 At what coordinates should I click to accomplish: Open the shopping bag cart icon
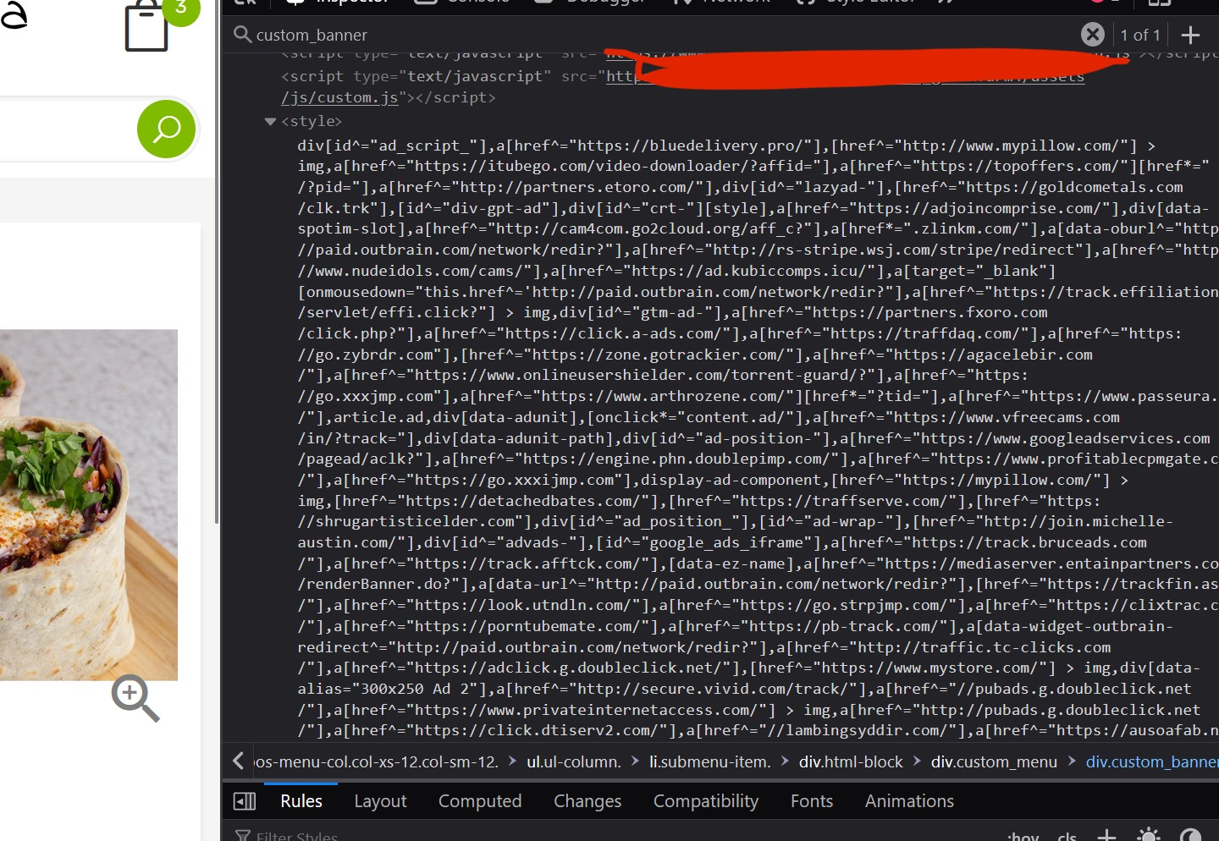pyautogui.click(x=146, y=26)
